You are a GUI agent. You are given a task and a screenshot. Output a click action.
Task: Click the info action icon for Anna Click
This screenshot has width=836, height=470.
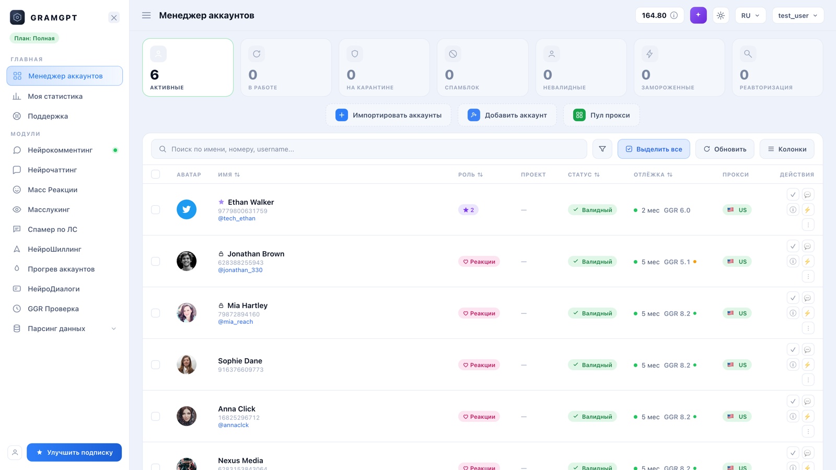click(793, 417)
